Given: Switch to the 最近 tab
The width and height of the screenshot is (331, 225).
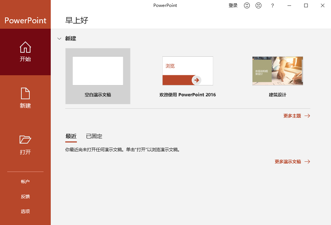Looking at the screenshot, I should click(71, 136).
